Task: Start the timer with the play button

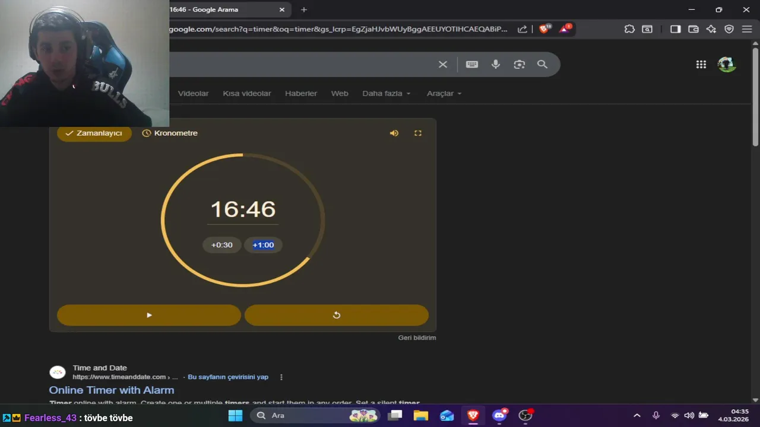Action: click(x=149, y=315)
